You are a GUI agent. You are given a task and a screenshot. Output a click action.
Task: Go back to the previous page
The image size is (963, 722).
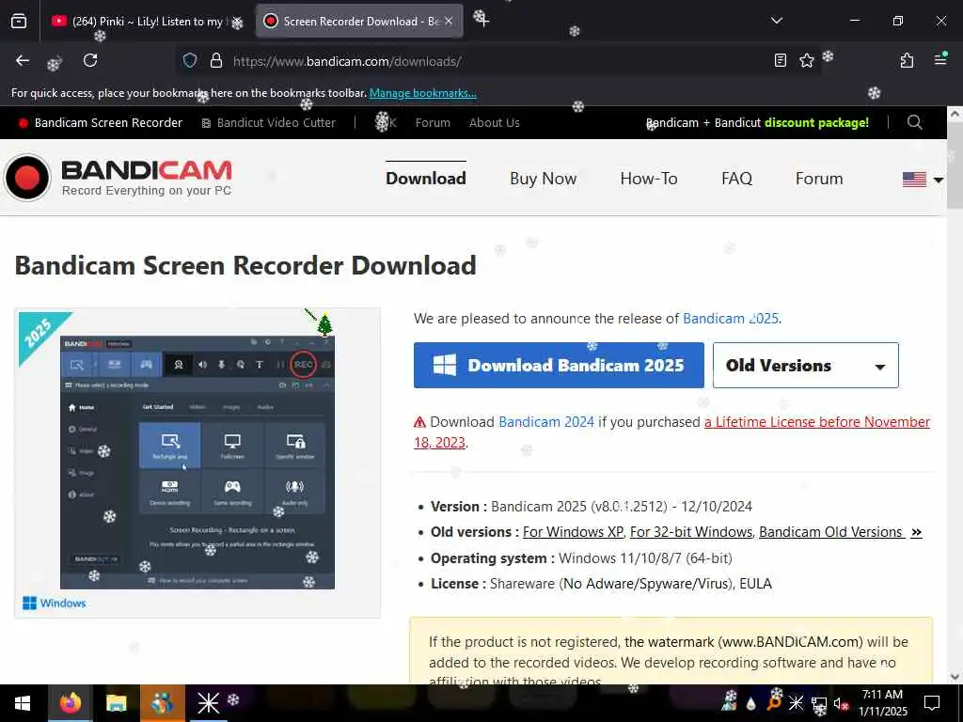(x=23, y=61)
